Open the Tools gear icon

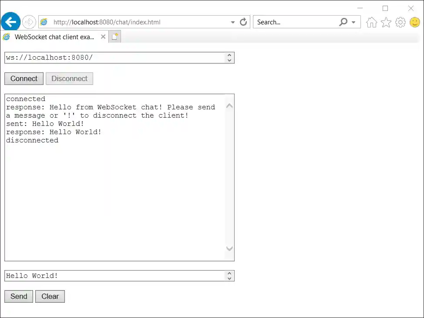[400, 22]
